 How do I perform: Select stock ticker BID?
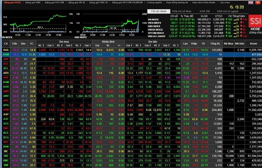coord(6,156)
